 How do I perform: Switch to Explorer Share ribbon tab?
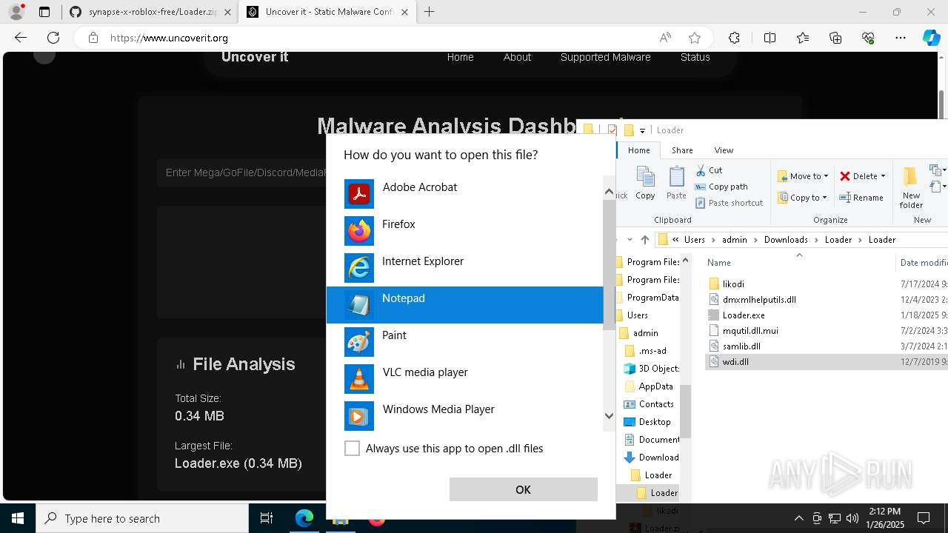click(x=682, y=150)
